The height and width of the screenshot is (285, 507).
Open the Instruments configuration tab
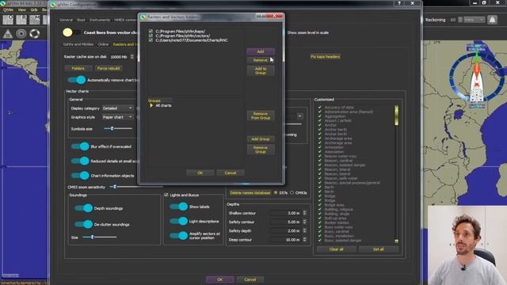[100, 20]
